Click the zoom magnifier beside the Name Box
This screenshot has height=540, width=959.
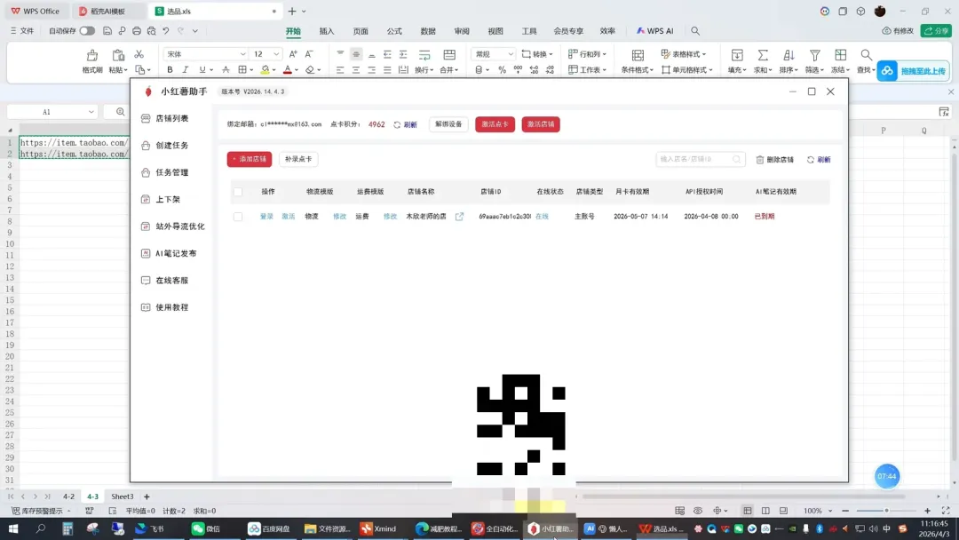coord(120,112)
